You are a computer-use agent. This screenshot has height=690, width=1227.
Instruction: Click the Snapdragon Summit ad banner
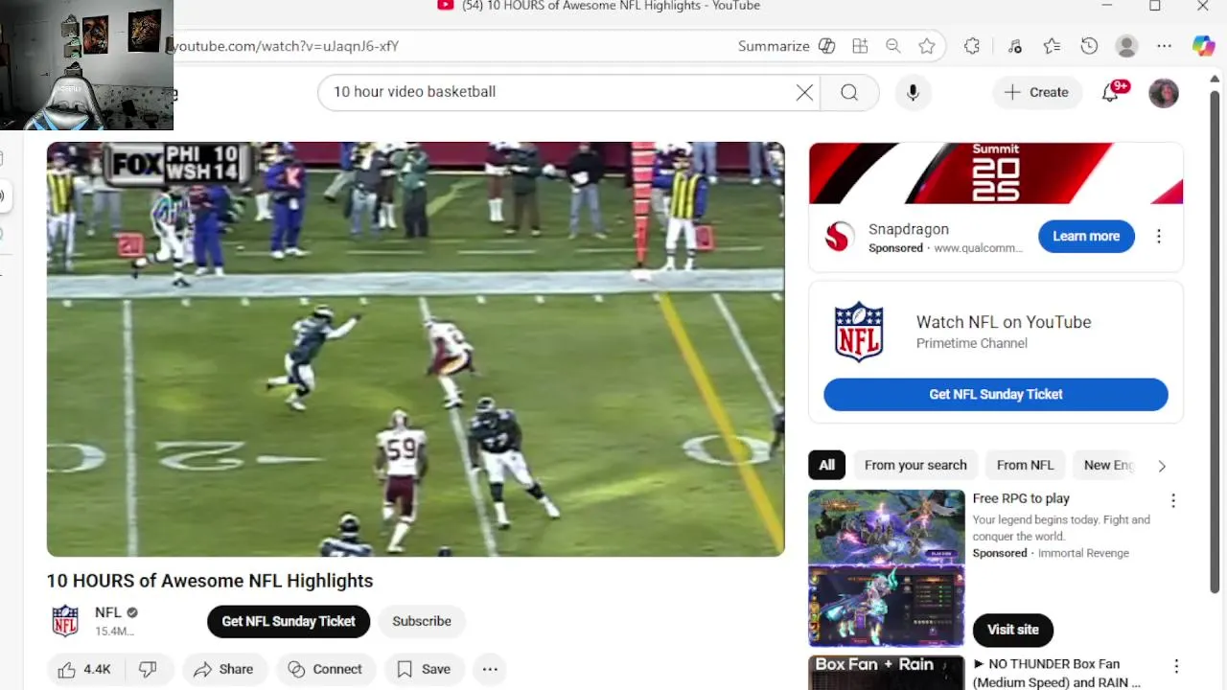click(x=996, y=173)
